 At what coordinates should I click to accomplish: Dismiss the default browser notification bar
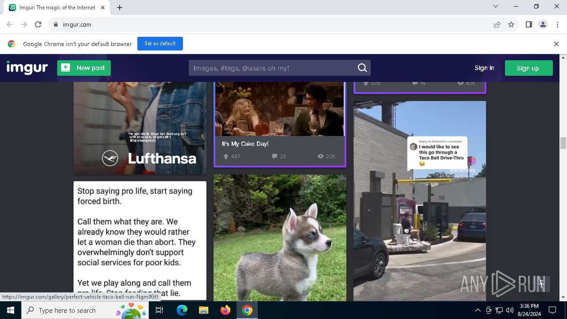[556, 44]
